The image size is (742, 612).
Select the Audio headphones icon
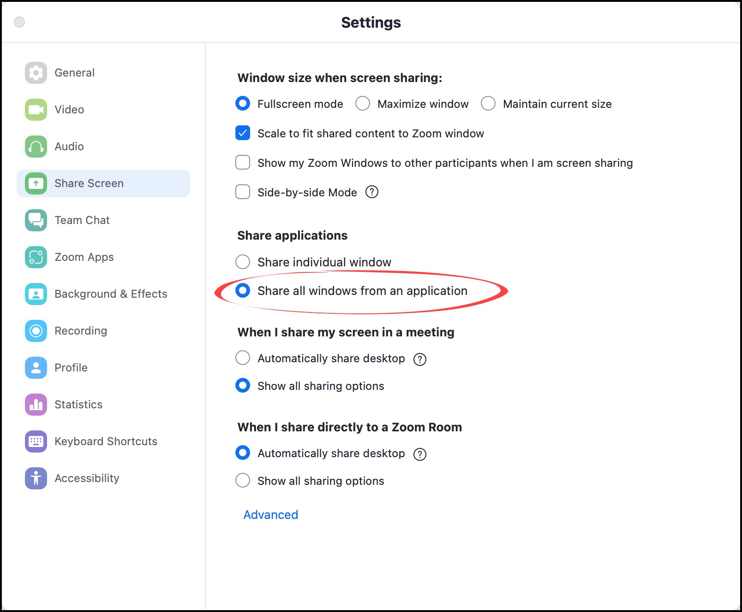[36, 147]
